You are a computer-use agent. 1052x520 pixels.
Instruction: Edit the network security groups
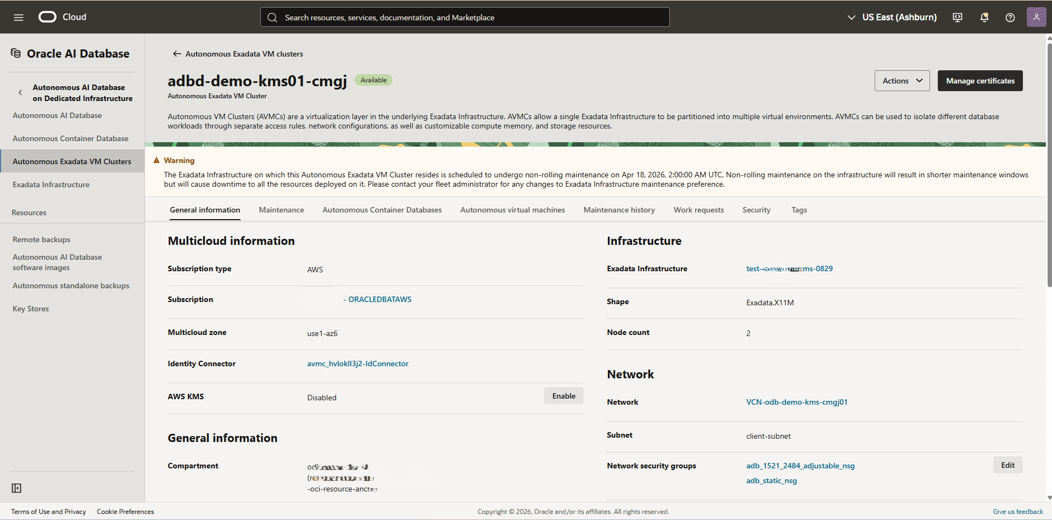click(1007, 465)
